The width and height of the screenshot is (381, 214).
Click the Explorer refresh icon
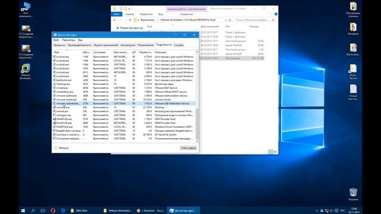(x=230, y=20)
